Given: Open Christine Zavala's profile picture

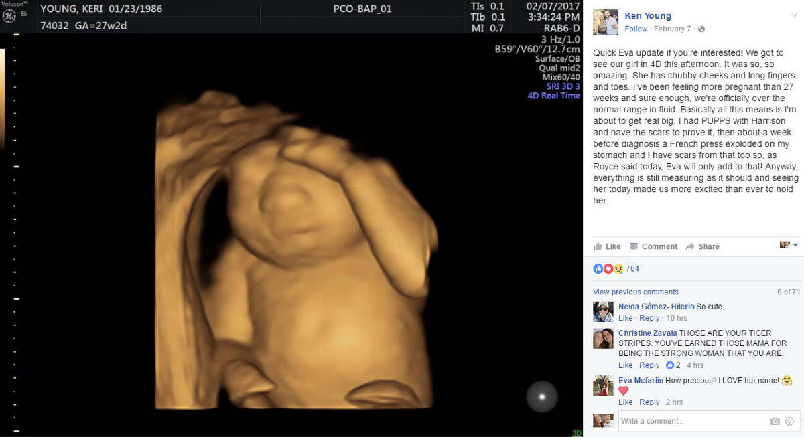Looking at the screenshot, I should tap(603, 339).
